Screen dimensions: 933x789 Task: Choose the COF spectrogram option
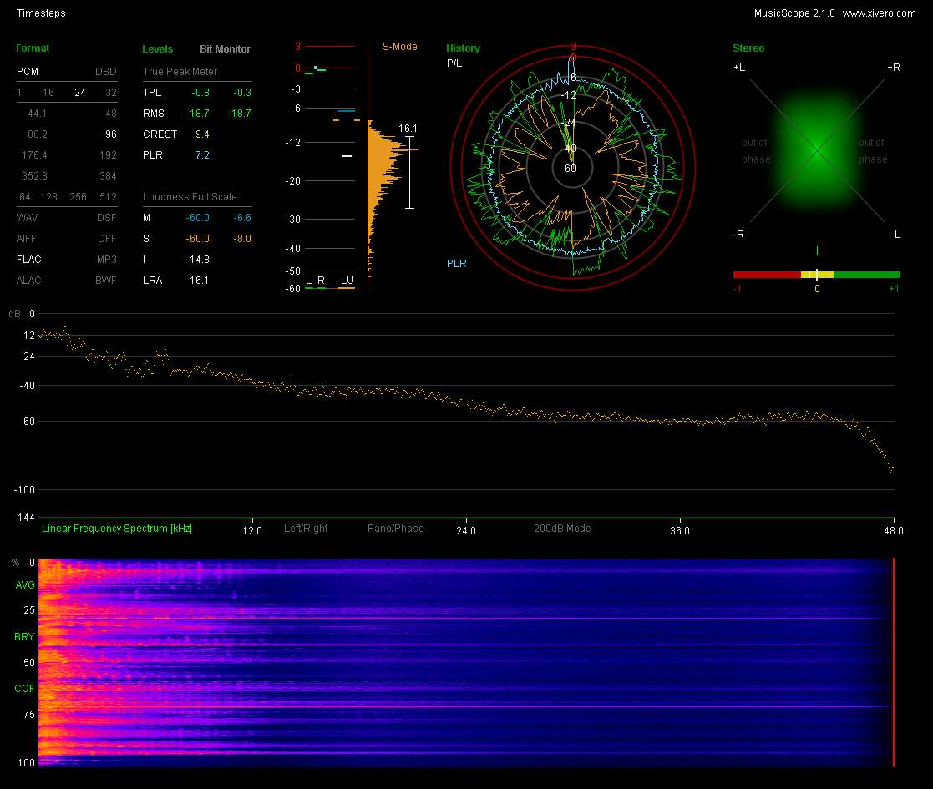click(24, 689)
